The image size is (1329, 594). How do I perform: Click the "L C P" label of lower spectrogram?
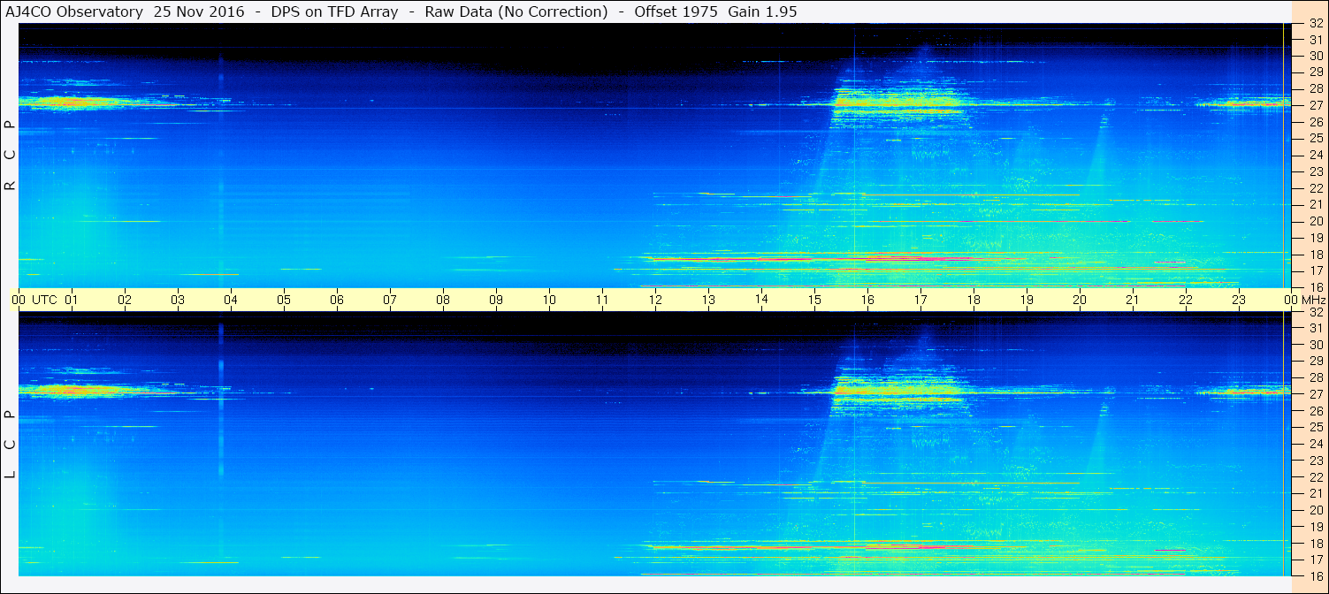(10, 444)
